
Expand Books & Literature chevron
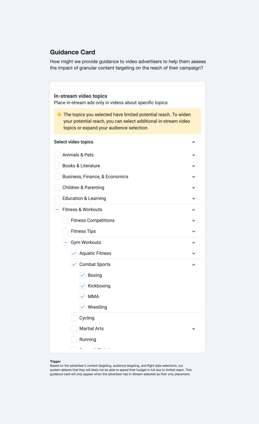(x=193, y=166)
